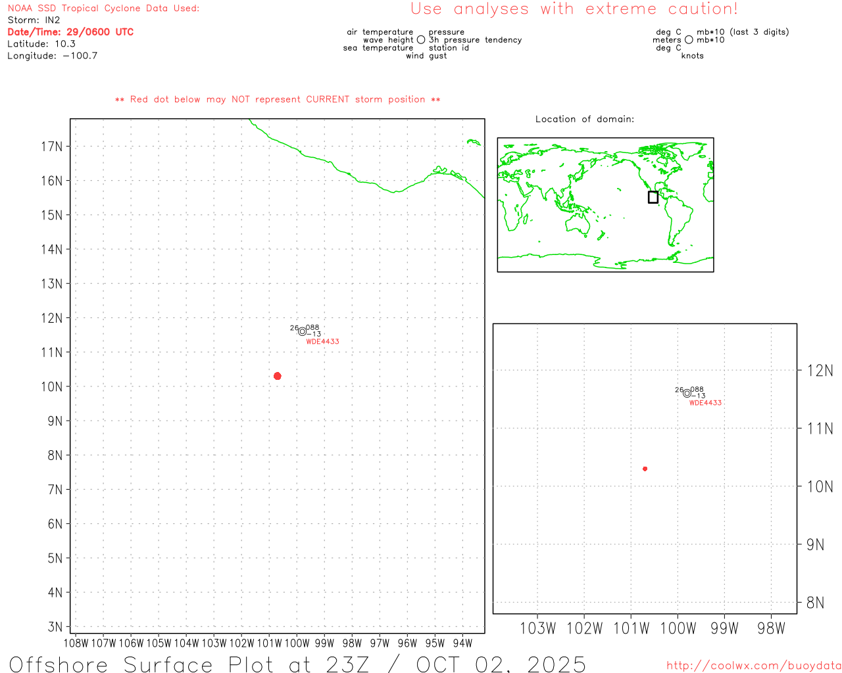Click the red storm dot in zoomed inset map
842x673 pixels.
(645, 469)
